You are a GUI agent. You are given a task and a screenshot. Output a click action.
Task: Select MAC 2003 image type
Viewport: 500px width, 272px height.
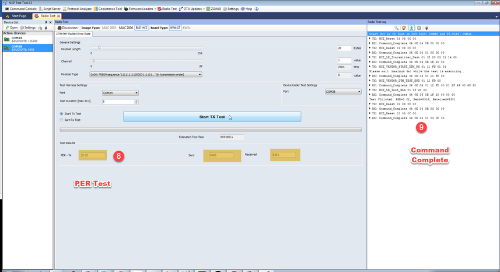click(x=109, y=28)
